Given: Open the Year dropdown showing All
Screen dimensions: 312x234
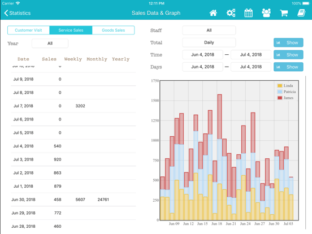Looking at the screenshot, I should click(50, 44).
